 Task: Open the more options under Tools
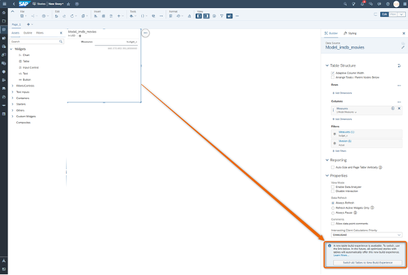point(161,16)
